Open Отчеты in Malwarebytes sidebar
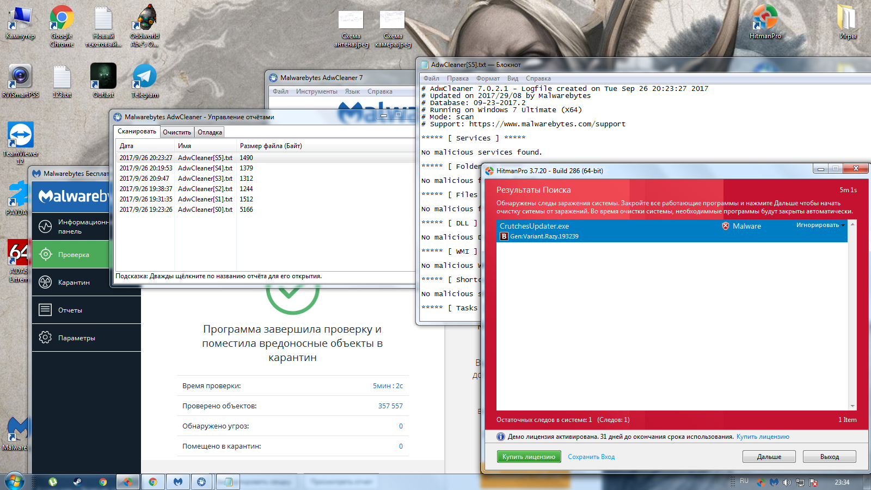Image resolution: width=871 pixels, height=490 pixels. [87, 310]
